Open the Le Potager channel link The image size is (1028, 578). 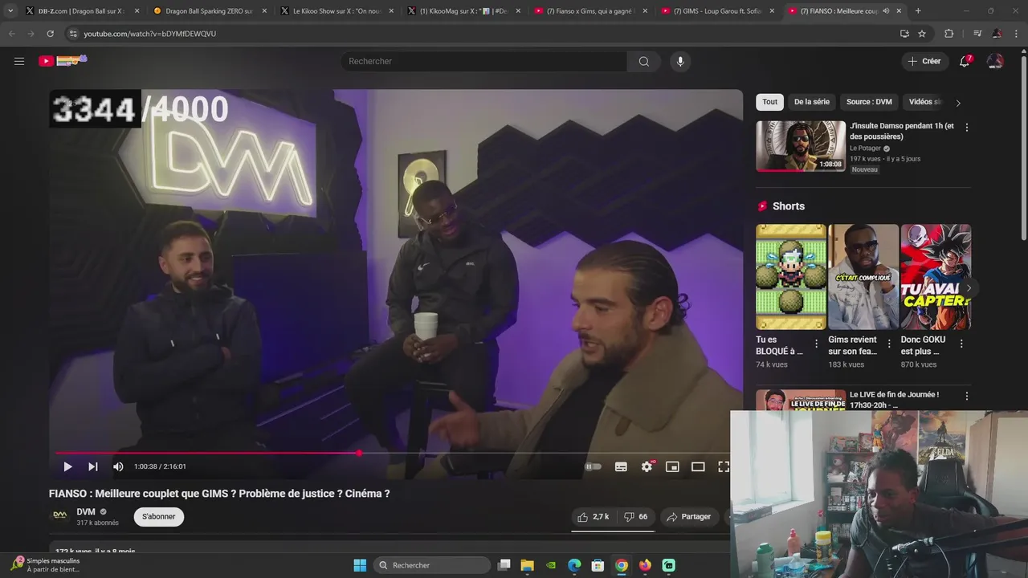(x=865, y=149)
